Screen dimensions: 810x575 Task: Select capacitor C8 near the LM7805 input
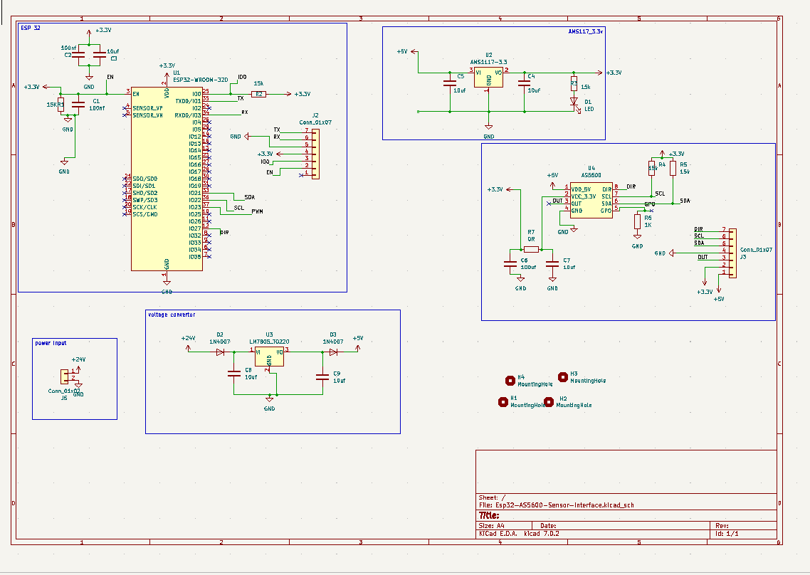point(234,373)
